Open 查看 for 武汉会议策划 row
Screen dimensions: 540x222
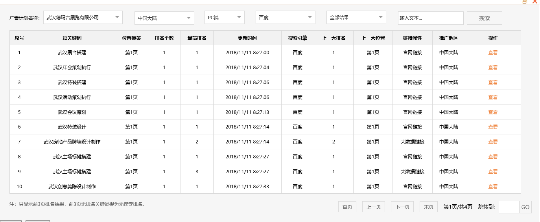point(493,112)
